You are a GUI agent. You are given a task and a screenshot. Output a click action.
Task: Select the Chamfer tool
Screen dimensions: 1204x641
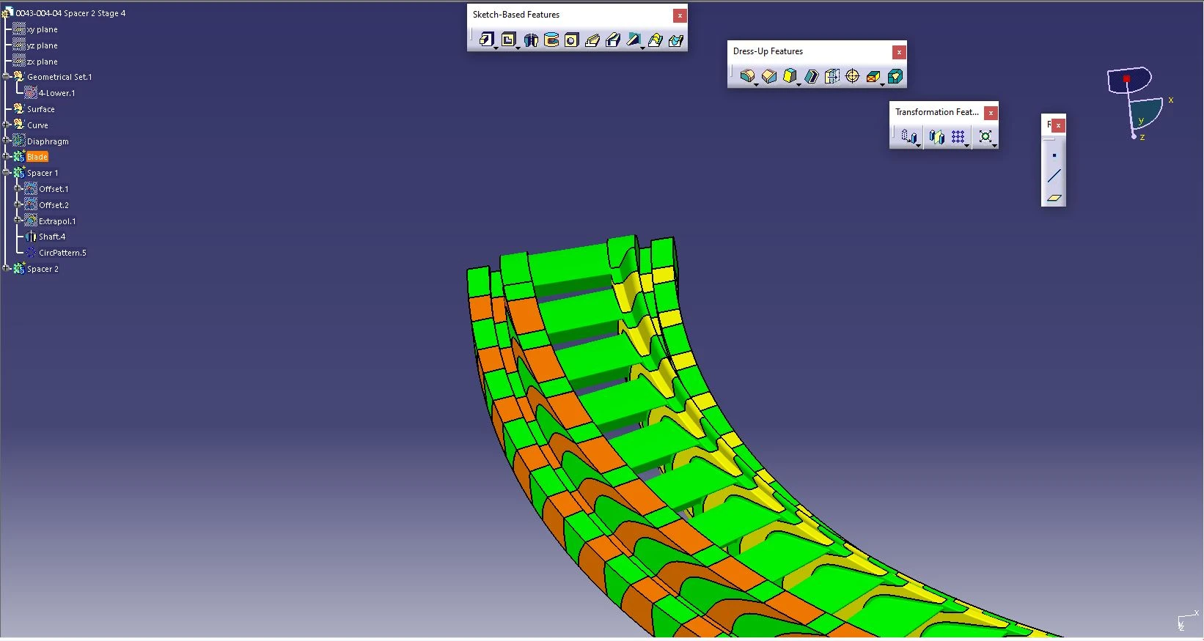768,76
